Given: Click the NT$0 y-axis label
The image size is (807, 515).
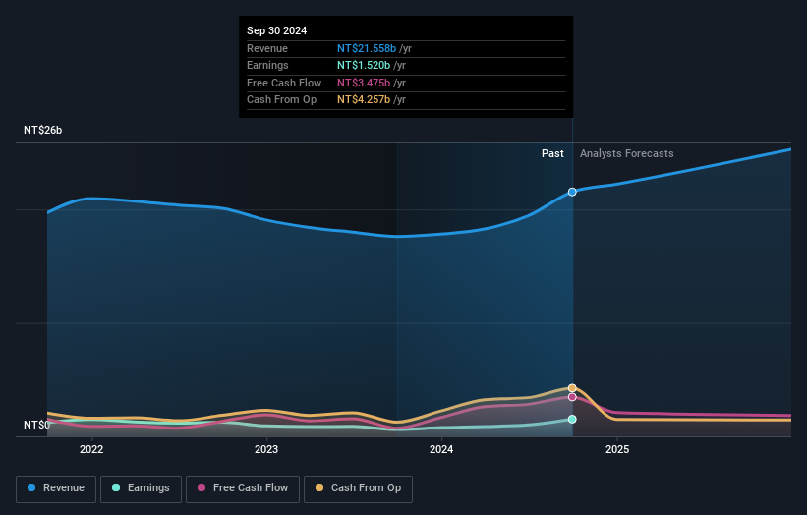Looking at the screenshot, I should coord(37,425).
